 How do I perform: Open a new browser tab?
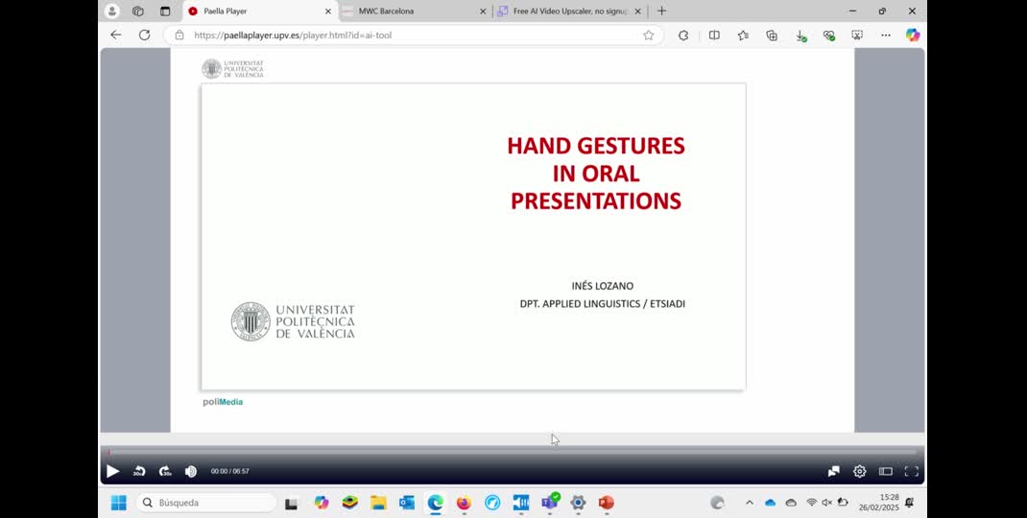coord(661,12)
